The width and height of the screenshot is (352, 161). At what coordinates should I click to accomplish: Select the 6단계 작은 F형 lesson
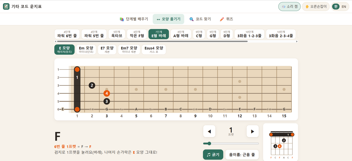pyautogui.click(x=137, y=34)
